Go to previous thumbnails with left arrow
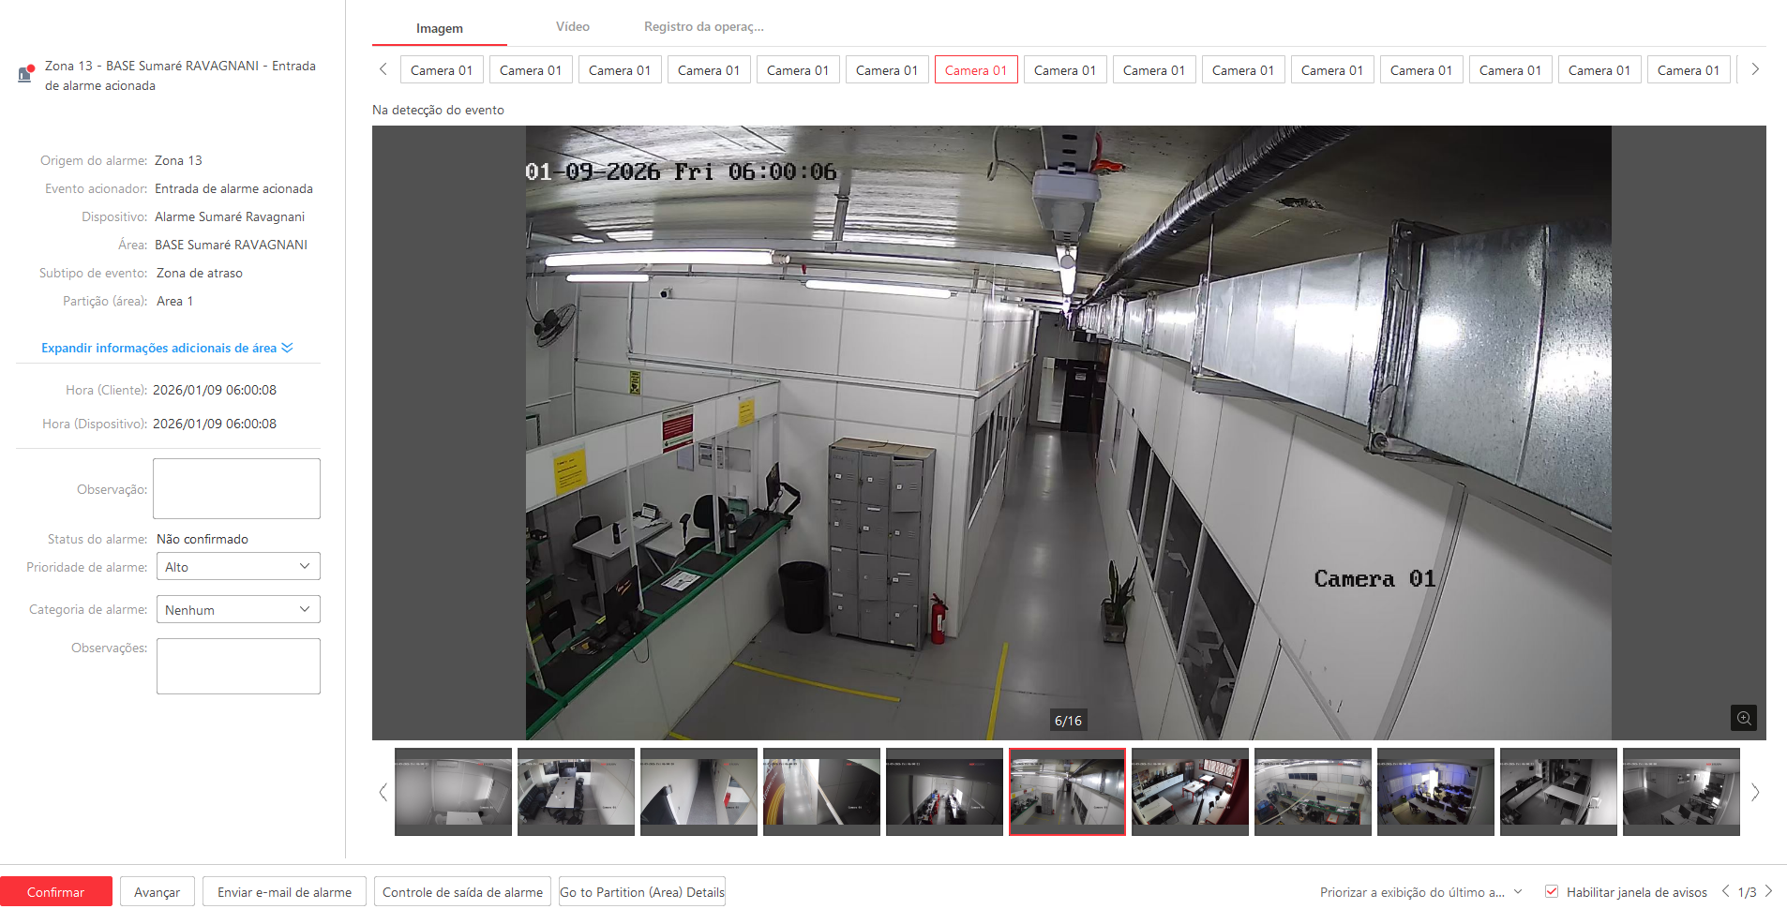 pyautogui.click(x=383, y=792)
